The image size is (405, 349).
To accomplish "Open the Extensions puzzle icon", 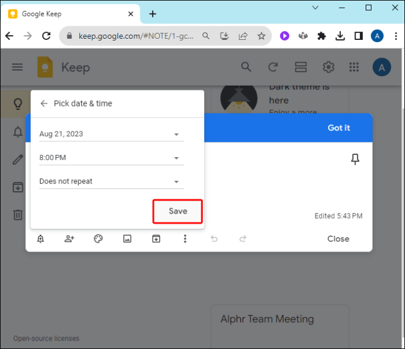I will [321, 36].
